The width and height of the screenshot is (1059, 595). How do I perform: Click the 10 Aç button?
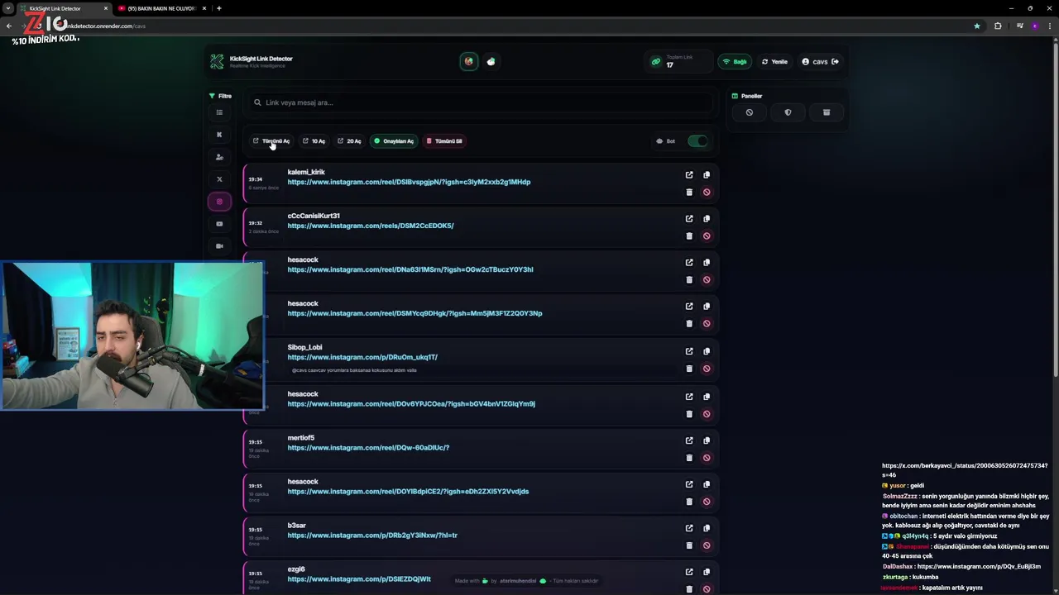(314, 141)
